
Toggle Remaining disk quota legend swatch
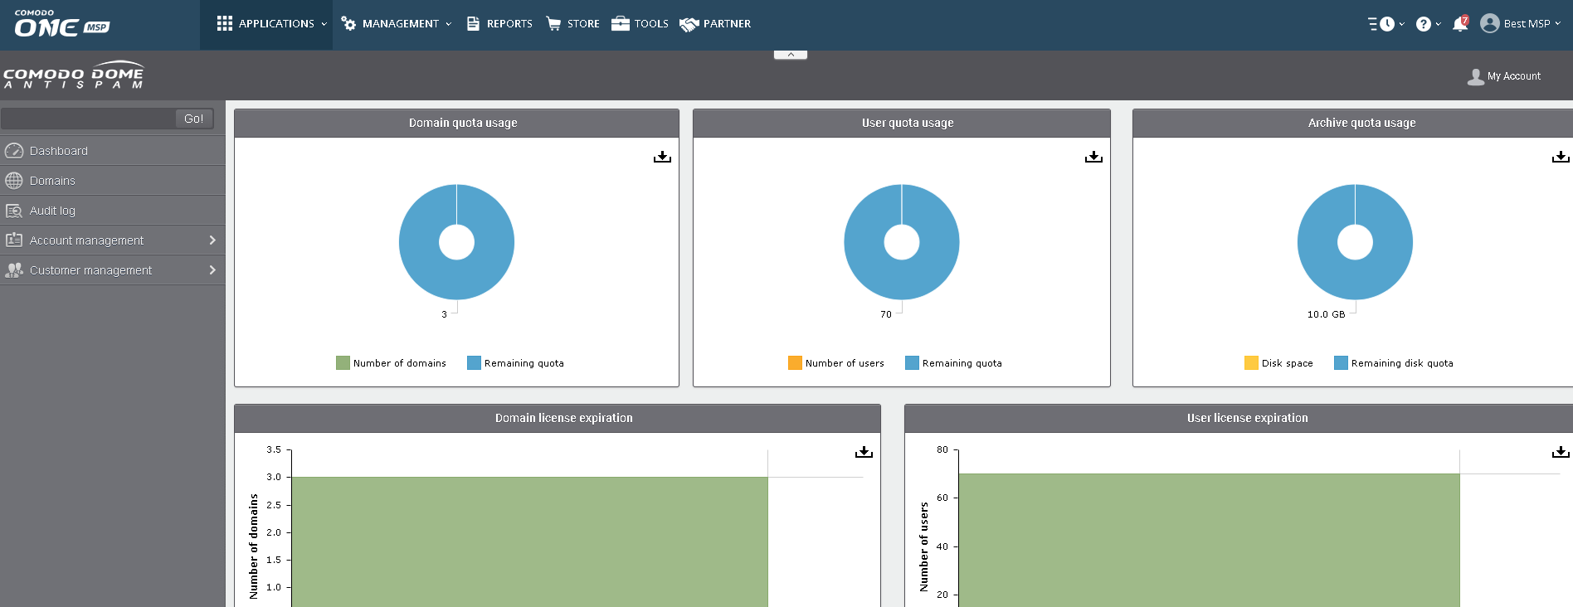click(x=1341, y=363)
